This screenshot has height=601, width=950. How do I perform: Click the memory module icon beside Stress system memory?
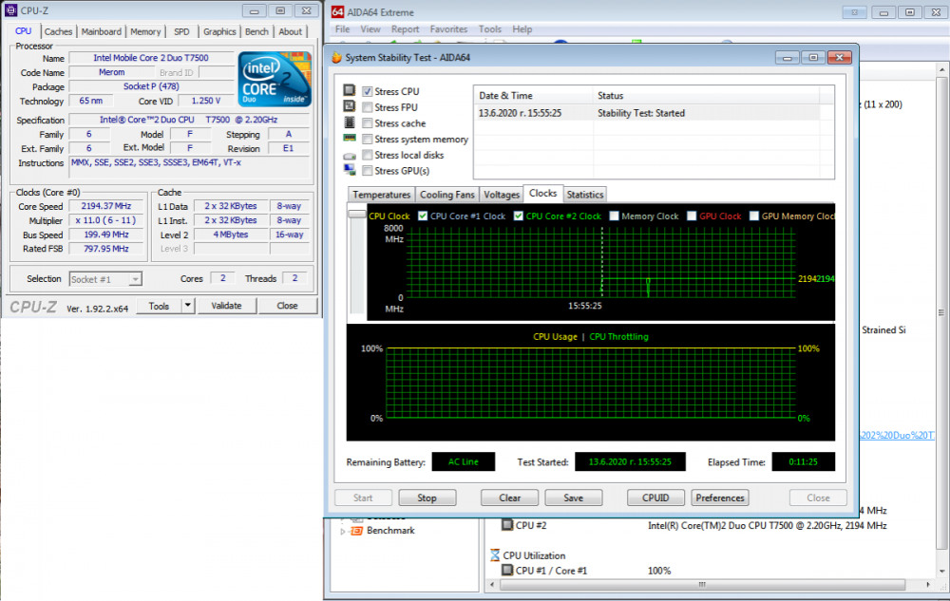pyautogui.click(x=351, y=138)
